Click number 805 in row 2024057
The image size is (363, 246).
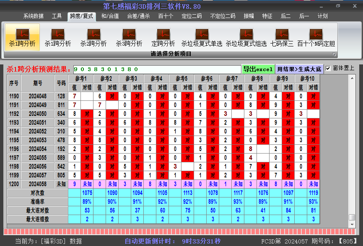61,175
